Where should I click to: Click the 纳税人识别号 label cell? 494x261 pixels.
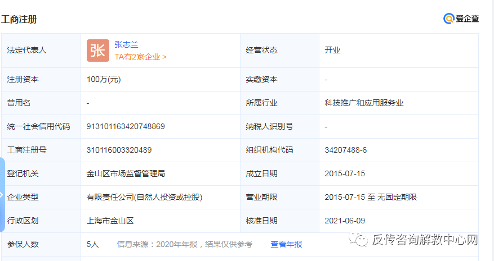click(x=280, y=127)
